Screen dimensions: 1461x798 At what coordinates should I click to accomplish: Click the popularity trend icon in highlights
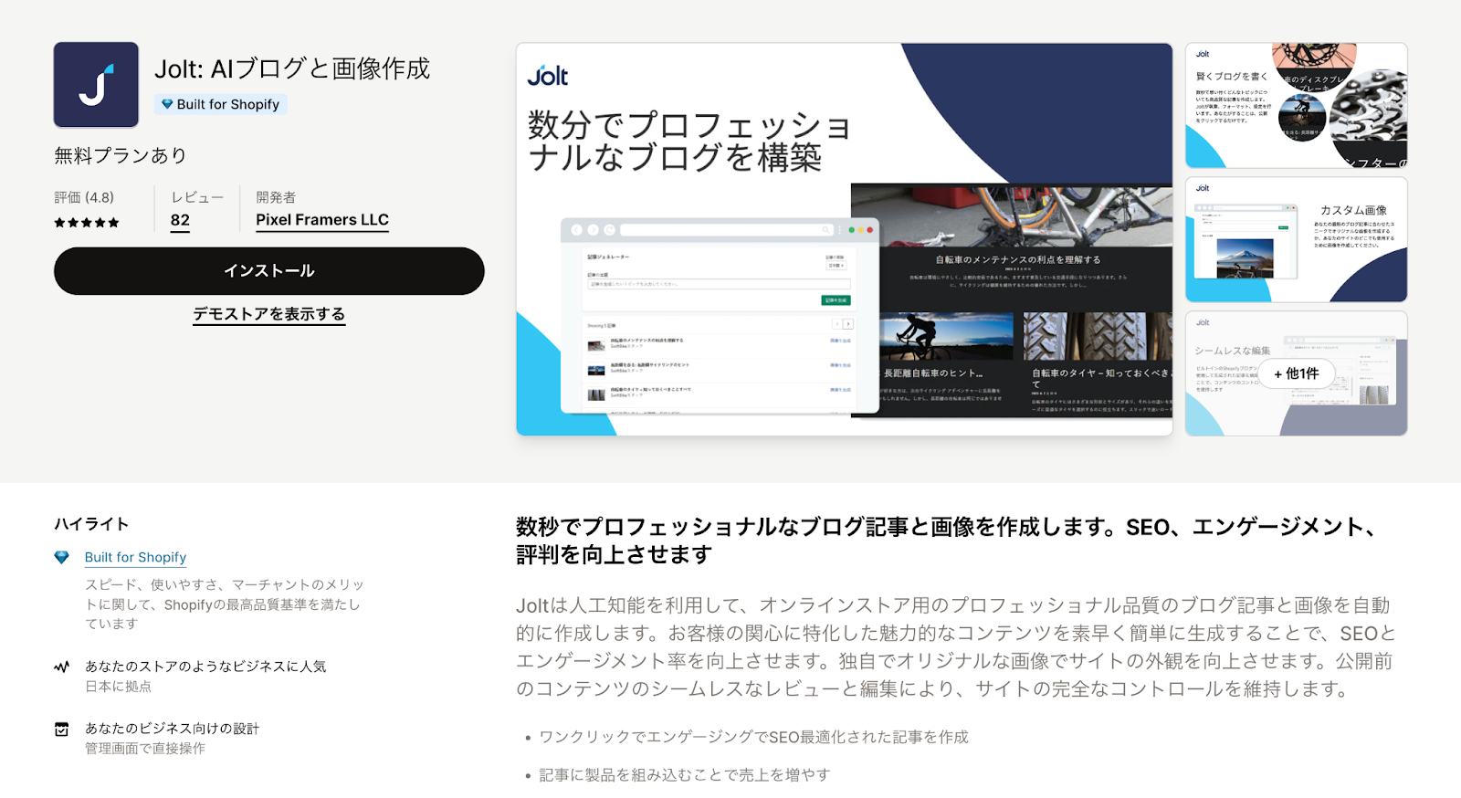[61, 667]
